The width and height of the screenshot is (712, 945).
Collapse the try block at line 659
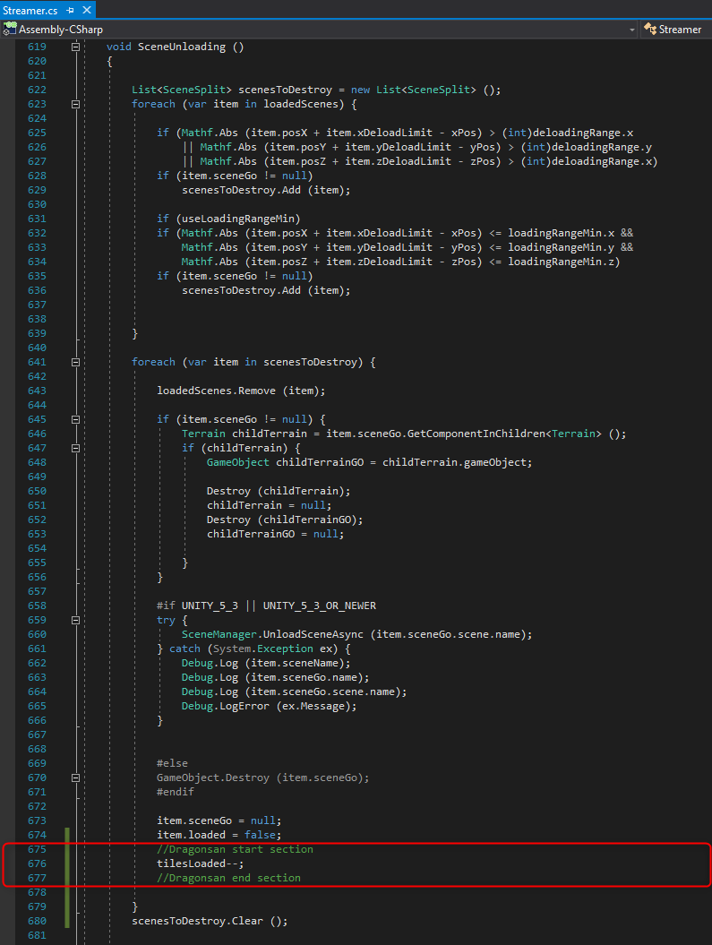(x=76, y=620)
